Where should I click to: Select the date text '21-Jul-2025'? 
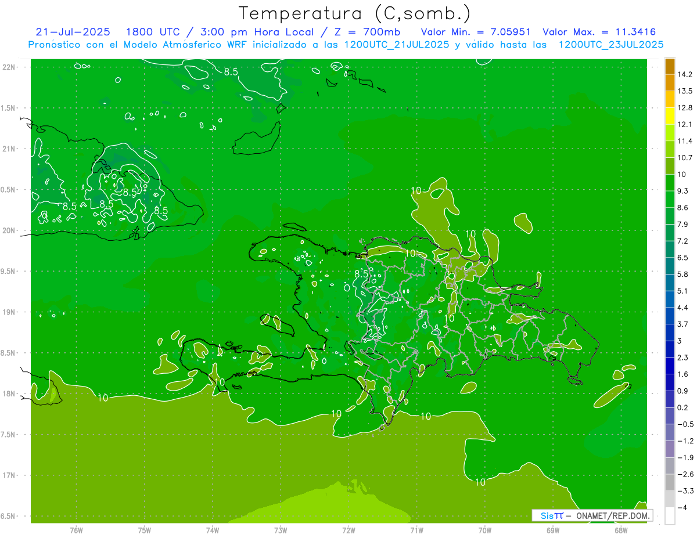[73, 32]
